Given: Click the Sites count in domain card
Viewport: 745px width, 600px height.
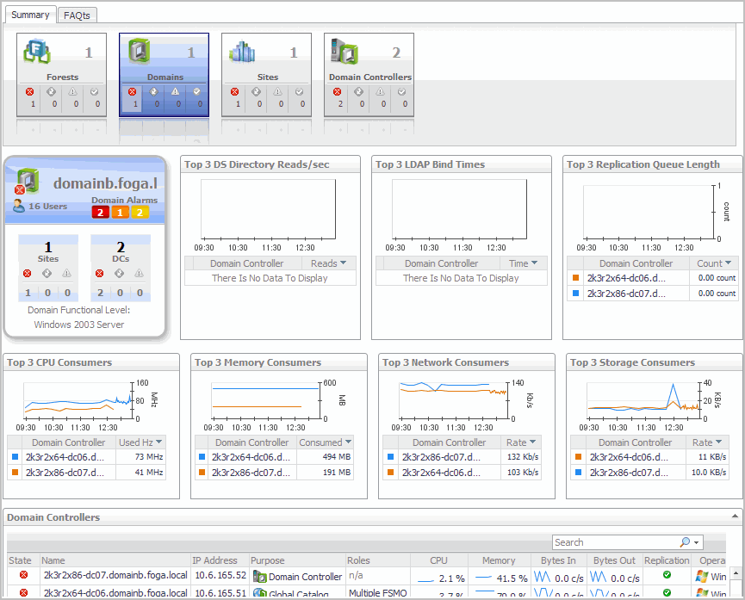Looking at the screenshot, I should [48, 247].
